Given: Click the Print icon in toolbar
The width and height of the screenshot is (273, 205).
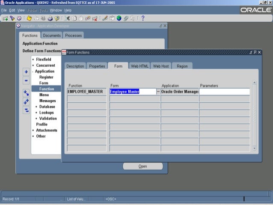Looking at the screenshot, I should pyautogui.click(x=50, y=18).
